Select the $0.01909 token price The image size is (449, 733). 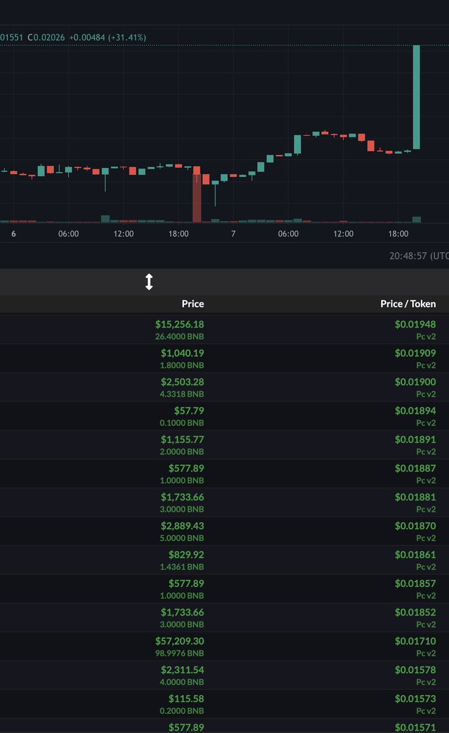pyautogui.click(x=415, y=353)
